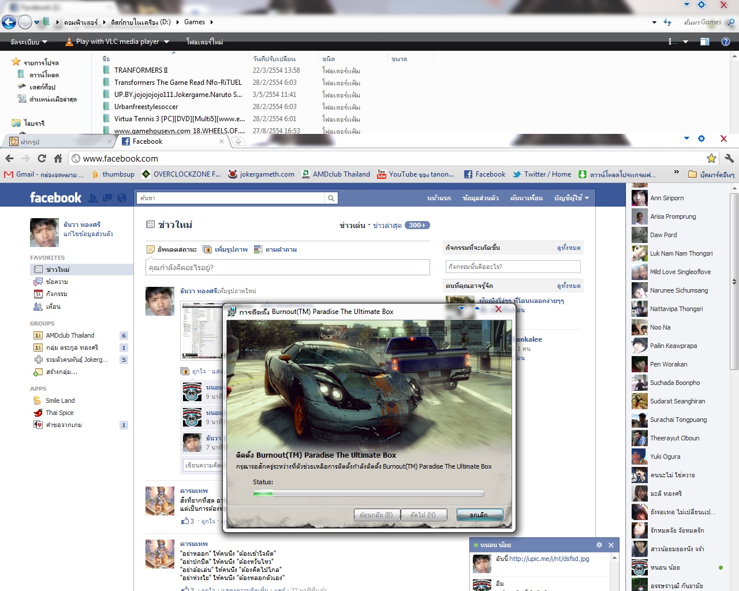The width and height of the screenshot is (739, 591).
Task: Expand the Explorer address bar history dropdown
Action: [x=654, y=23]
